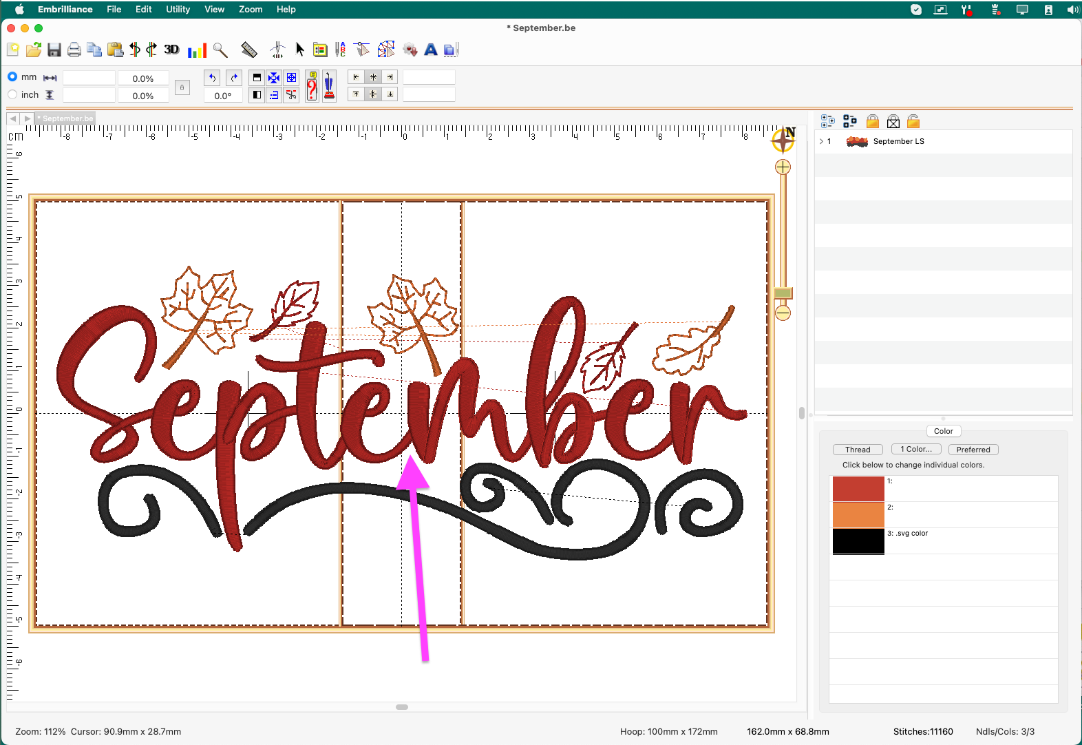
Task: Select the mm unit radio button
Action: pos(12,77)
